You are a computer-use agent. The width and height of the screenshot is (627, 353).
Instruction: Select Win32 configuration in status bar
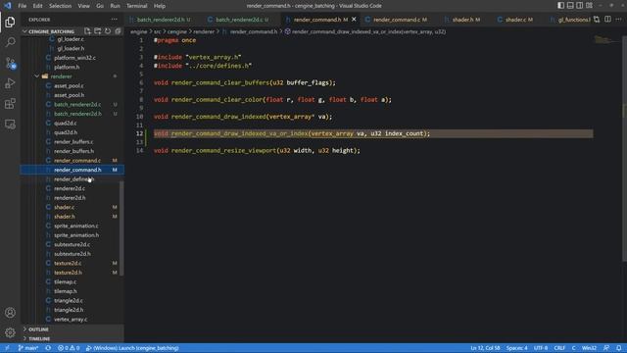point(589,348)
